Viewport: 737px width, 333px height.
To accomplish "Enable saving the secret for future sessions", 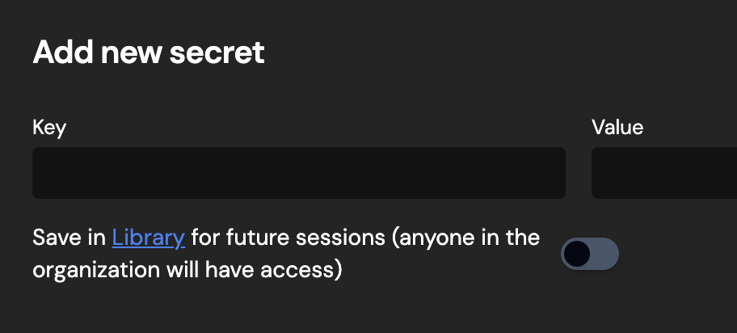I will (x=589, y=254).
